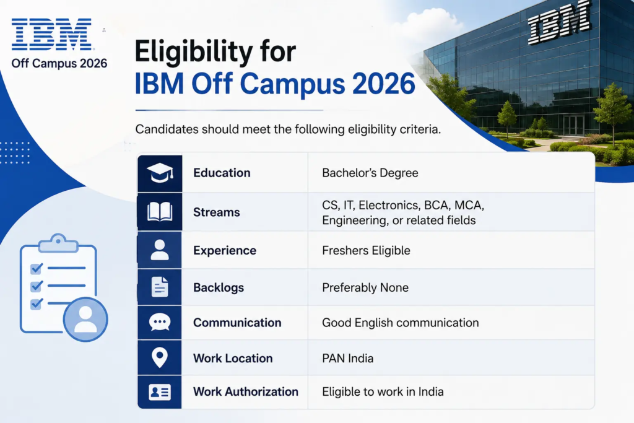Click the person Experience icon
634x423 pixels.
[x=160, y=250]
